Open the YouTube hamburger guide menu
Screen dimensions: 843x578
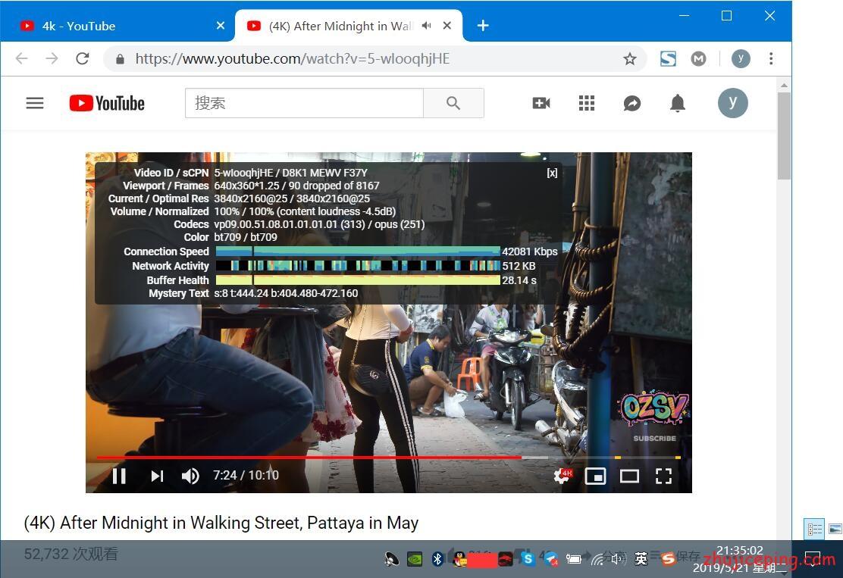35,103
